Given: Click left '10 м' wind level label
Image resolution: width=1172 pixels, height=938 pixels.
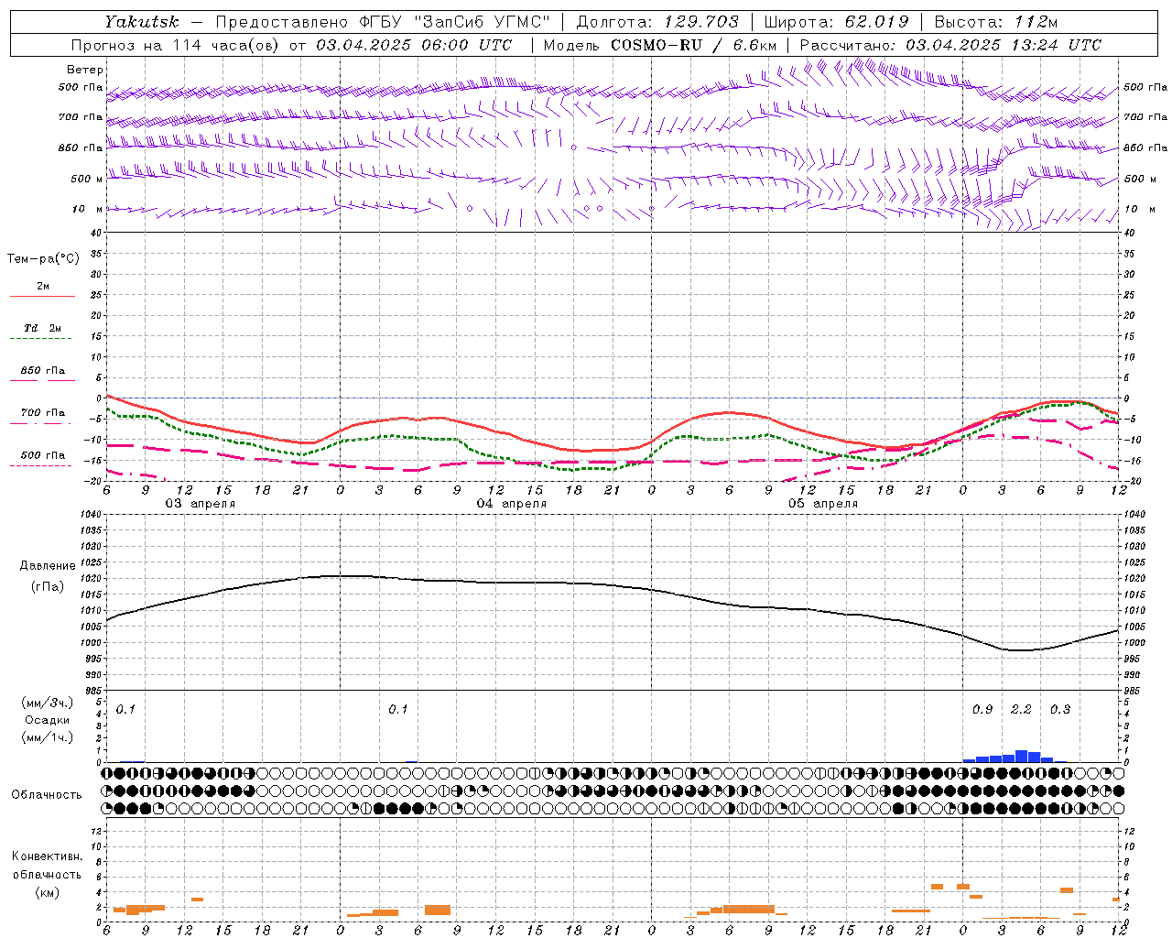Looking at the screenshot, I should pyautogui.click(x=88, y=209).
